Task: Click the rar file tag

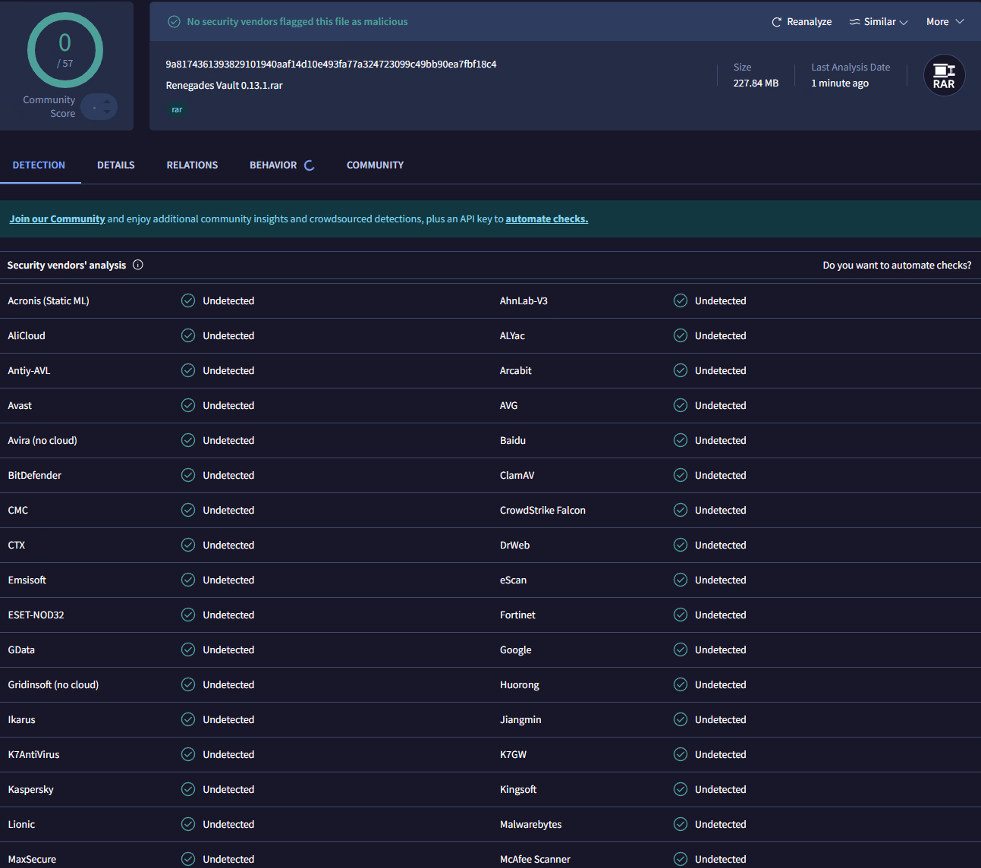Action: click(177, 110)
